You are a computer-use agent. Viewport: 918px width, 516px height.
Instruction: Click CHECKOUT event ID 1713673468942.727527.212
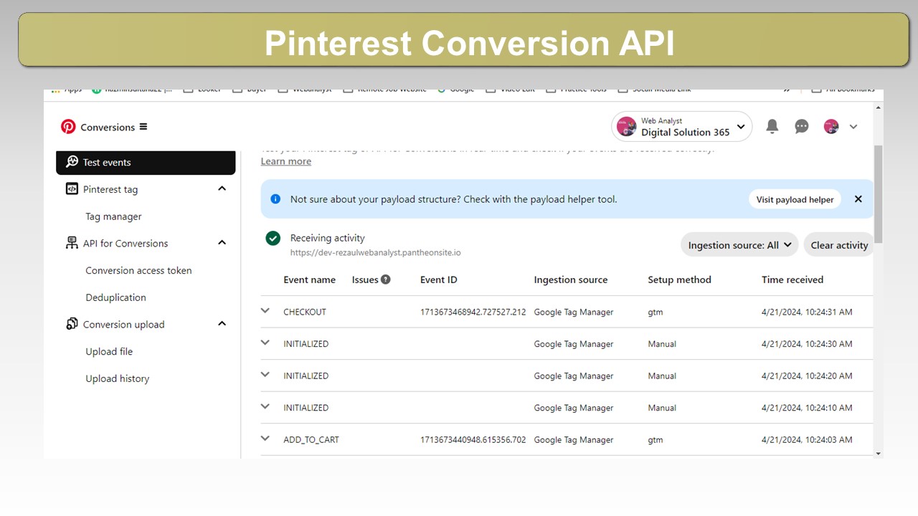click(x=473, y=312)
